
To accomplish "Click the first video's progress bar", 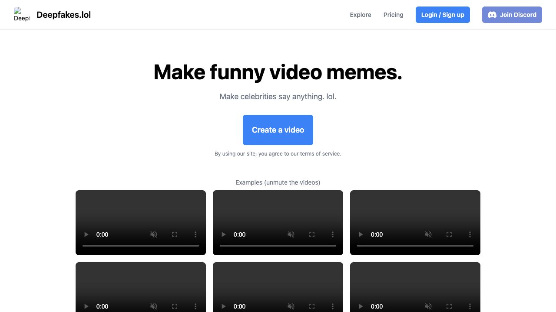I will [141, 246].
